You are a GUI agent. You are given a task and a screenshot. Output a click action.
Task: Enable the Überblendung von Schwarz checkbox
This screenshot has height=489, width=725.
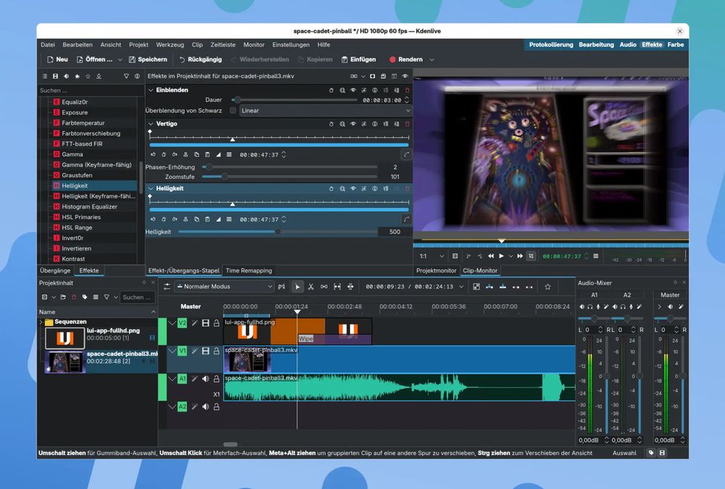(x=233, y=111)
